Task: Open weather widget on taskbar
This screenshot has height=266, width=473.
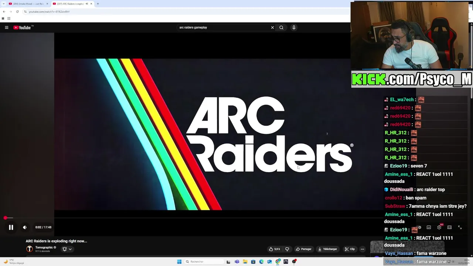Action: coord(14,262)
